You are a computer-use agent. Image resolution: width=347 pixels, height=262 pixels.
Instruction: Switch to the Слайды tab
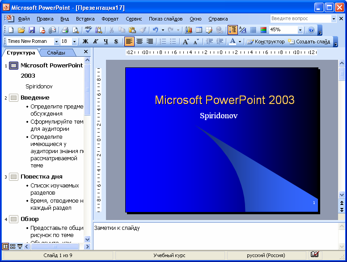(56, 53)
